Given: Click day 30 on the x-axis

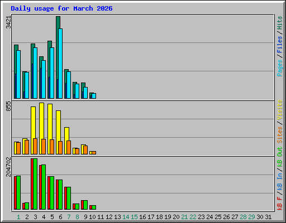Looking at the screenshot, I should coord(260,217).
